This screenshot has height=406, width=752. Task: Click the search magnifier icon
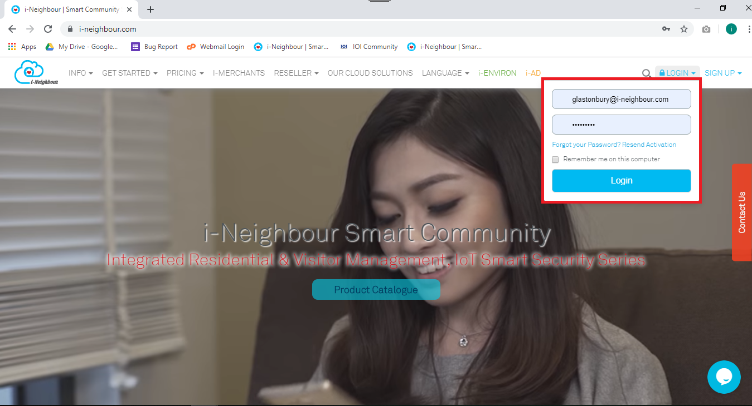click(x=646, y=73)
